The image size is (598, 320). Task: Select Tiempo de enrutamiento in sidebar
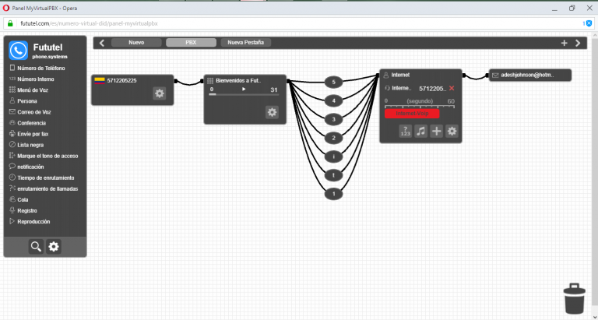point(41,178)
